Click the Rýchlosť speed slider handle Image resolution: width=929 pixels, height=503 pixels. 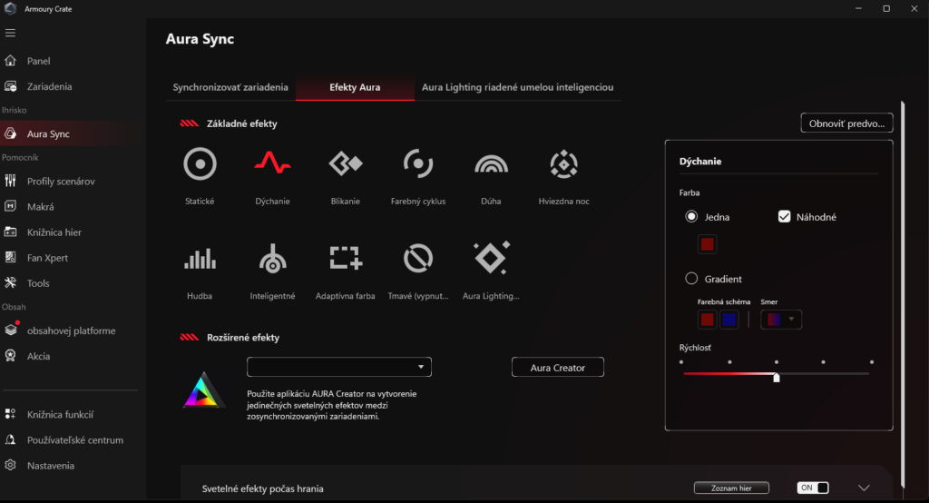[x=777, y=377]
